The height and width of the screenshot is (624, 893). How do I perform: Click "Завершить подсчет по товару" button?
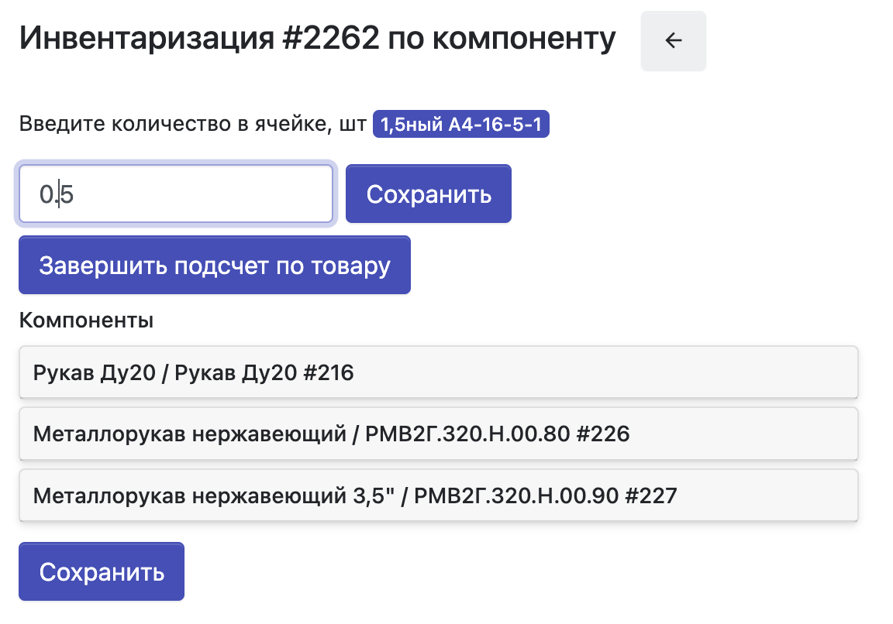[x=214, y=266]
